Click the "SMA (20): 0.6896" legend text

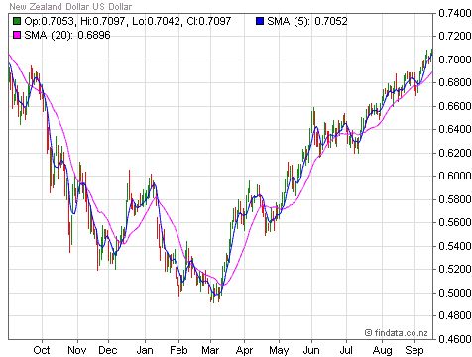(x=67, y=35)
